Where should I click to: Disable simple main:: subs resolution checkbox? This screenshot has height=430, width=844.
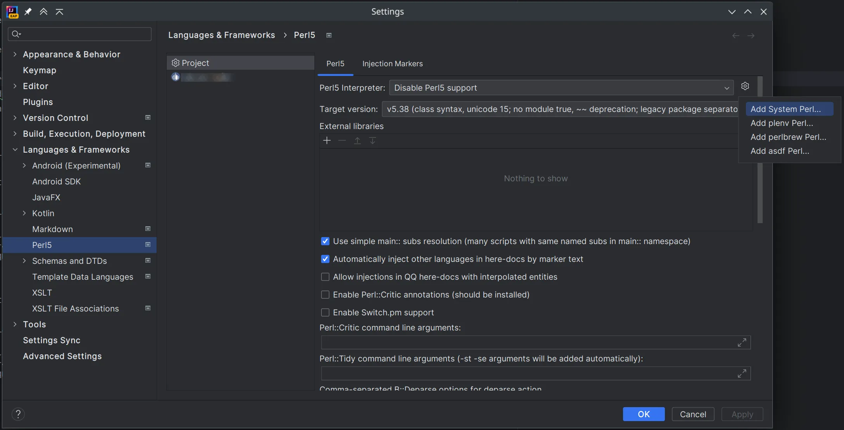[325, 241]
